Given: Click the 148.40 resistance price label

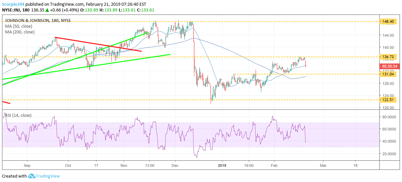Looking at the screenshot, I should coord(388,21).
